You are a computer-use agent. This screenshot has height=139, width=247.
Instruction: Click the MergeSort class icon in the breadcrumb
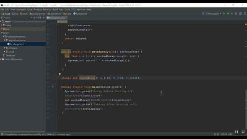[74, 14]
